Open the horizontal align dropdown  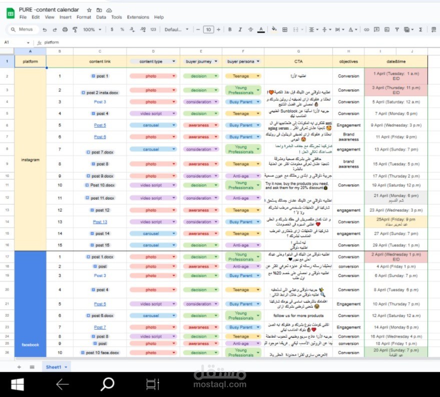click(x=313, y=29)
